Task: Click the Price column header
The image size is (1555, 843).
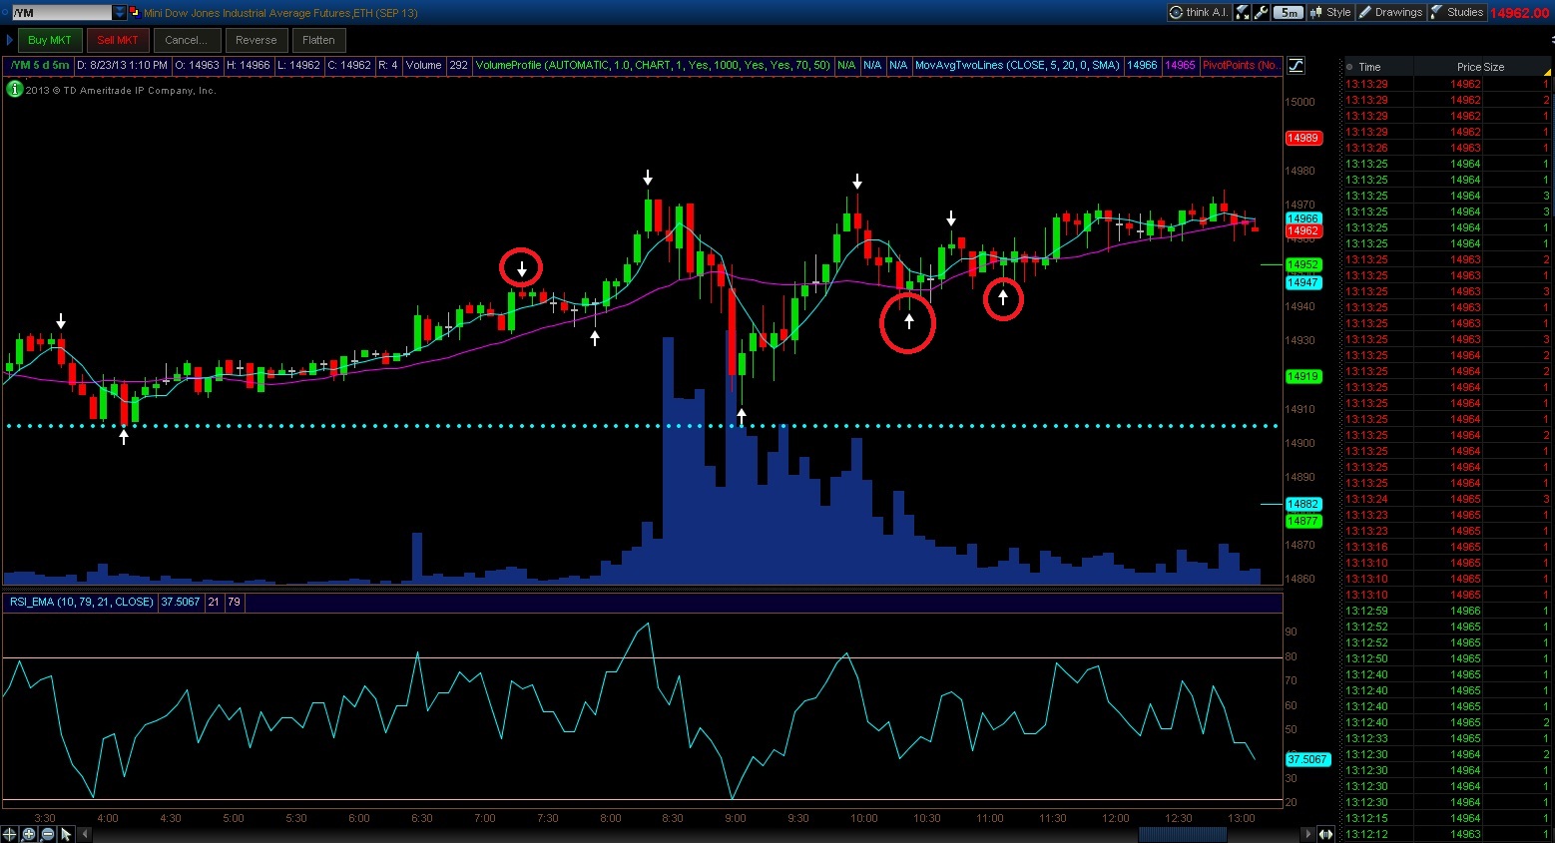Action: [x=1469, y=67]
